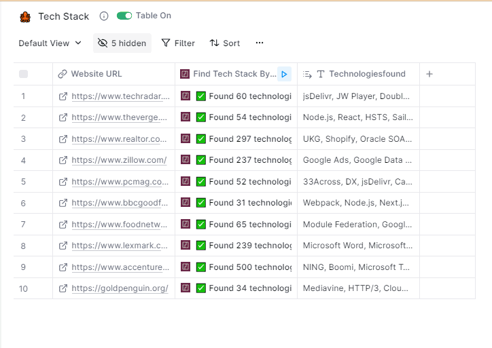This screenshot has height=348, width=492.
Task: Click external link icon for lexmark row
Action: tap(63, 246)
